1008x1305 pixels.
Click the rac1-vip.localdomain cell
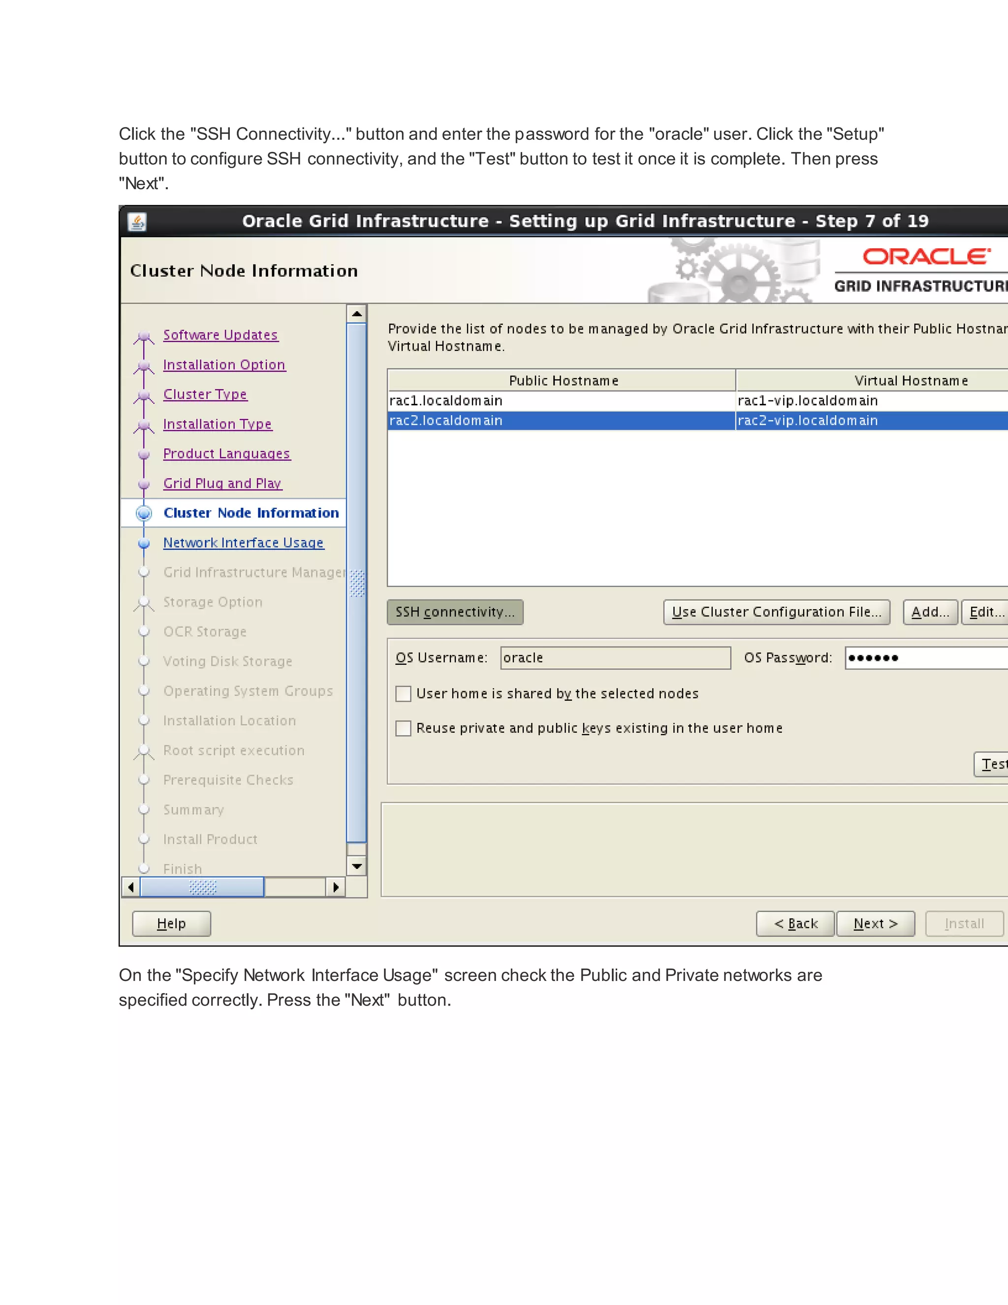[872, 400]
